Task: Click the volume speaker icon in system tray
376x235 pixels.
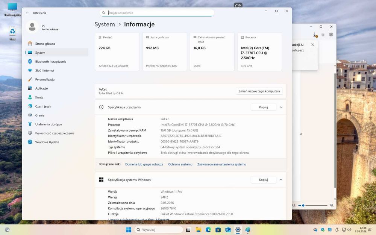Action: pos(349,230)
